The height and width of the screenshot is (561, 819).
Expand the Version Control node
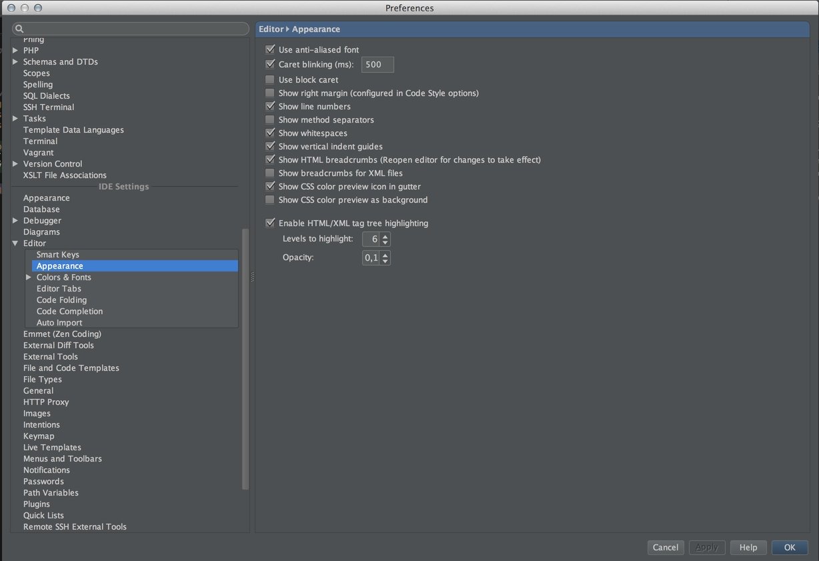(15, 164)
